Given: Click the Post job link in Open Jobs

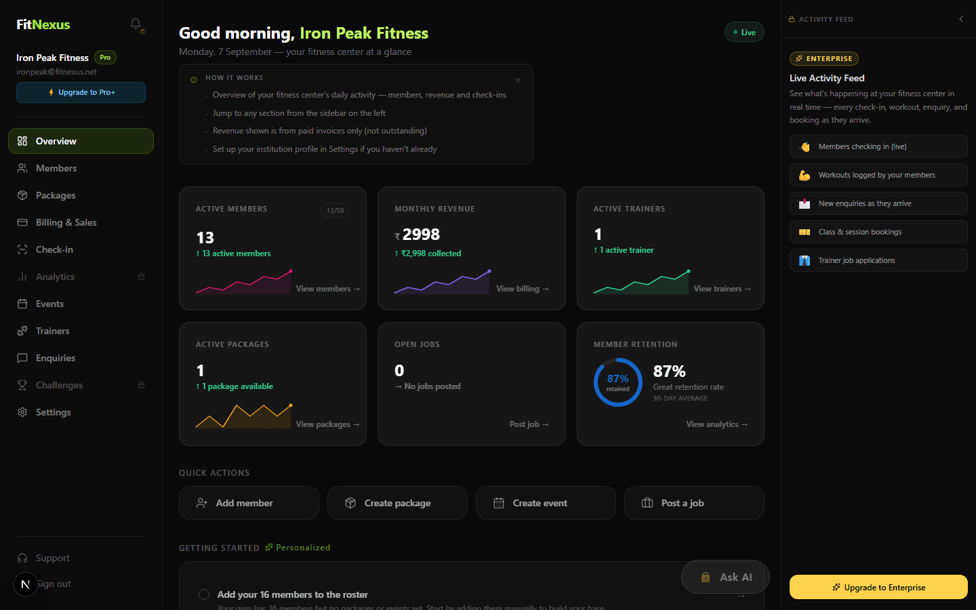Looking at the screenshot, I should [529, 424].
